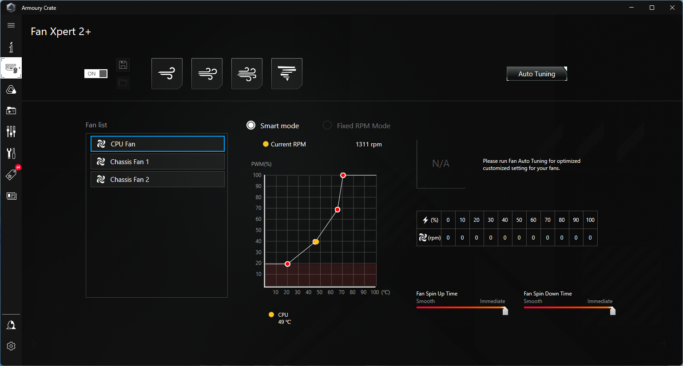683x366 pixels.
Task: Select the Smart mode radio button
Action: [x=251, y=126]
